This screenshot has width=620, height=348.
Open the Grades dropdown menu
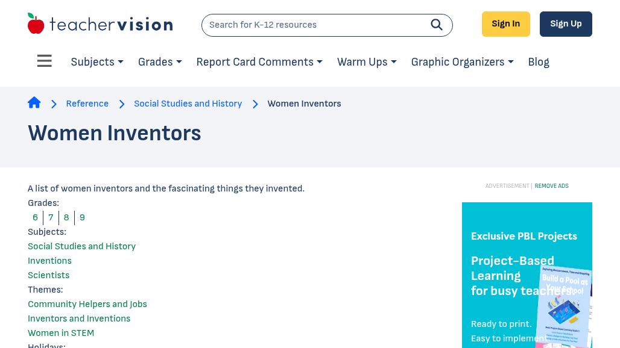click(x=160, y=62)
